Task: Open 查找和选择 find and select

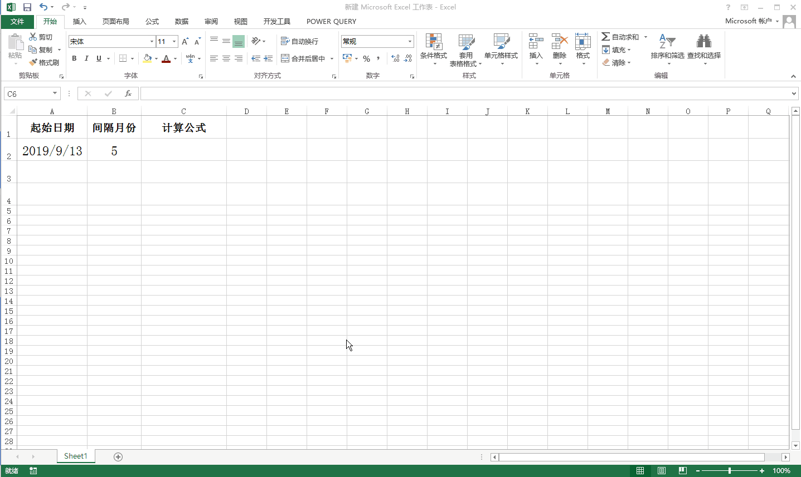Action: (704, 49)
